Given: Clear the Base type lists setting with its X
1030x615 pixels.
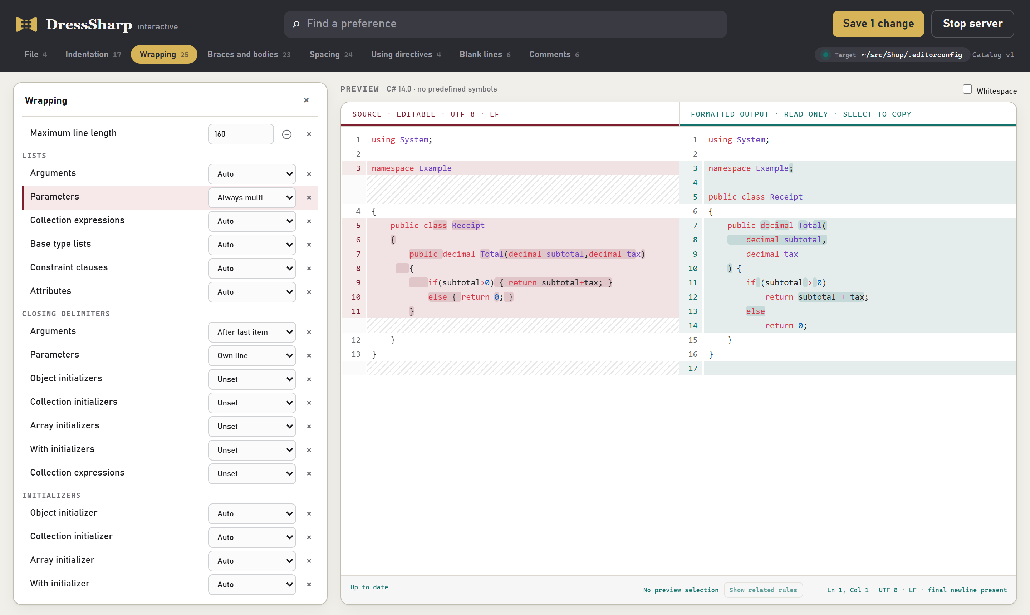Looking at the screenshot, I should pyautogui.click(x=309, y=245).
